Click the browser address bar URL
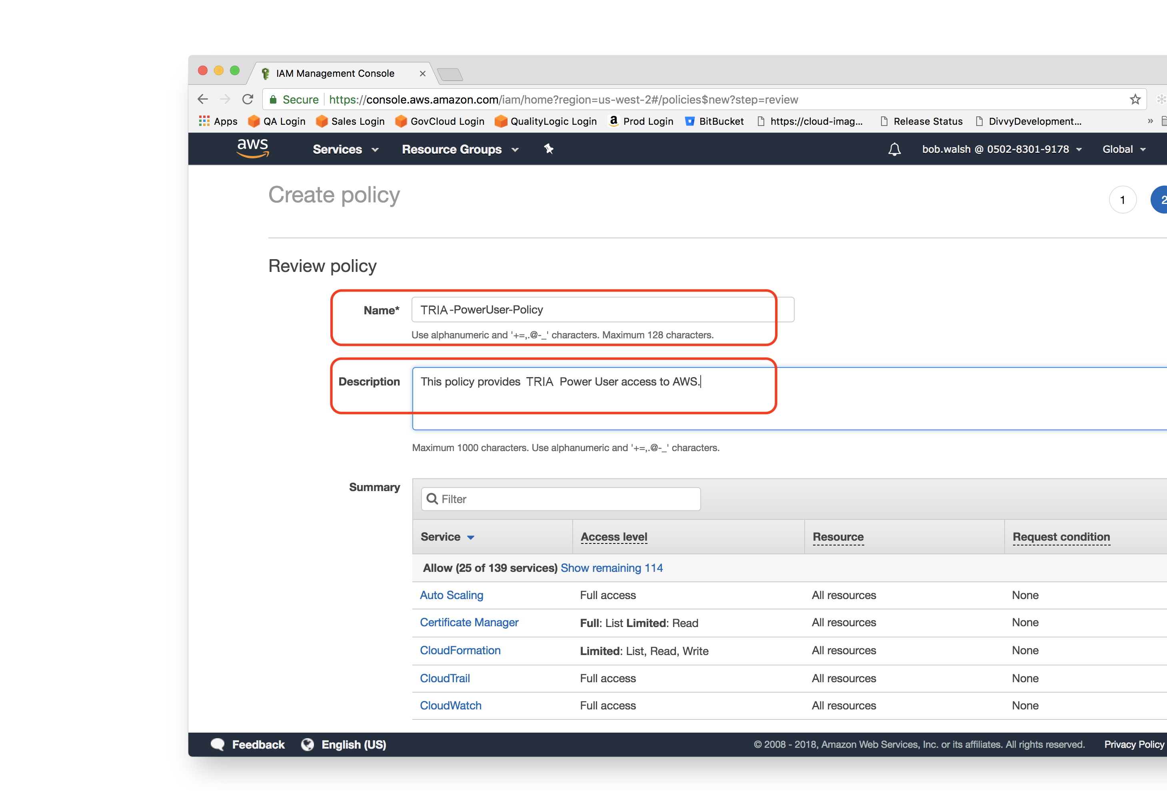1167x791 pixels. pos(564,100)
